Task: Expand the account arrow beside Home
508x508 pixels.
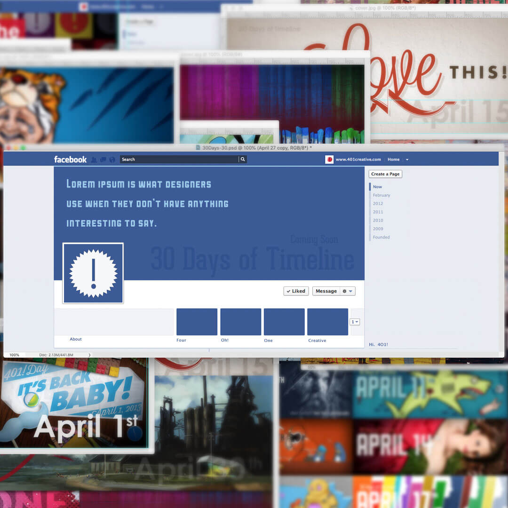Action: 407,160
